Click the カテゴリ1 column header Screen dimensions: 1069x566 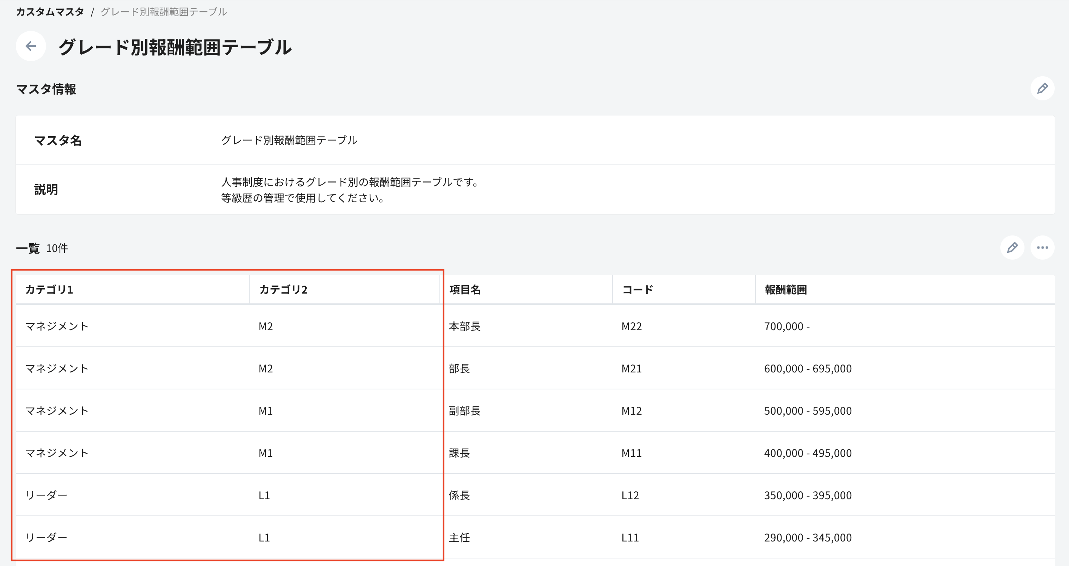click(x=49, y=289)
